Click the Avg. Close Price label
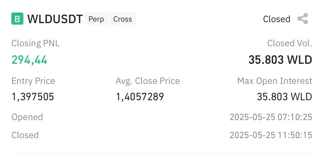This screenshot has height=164, width=324. (x=148, y=81)
